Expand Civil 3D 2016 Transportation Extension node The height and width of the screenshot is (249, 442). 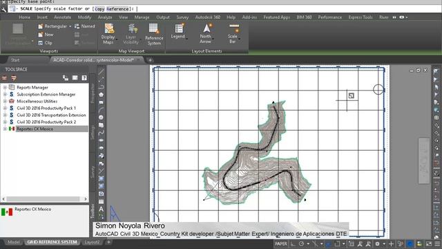(x=5, y=115)
